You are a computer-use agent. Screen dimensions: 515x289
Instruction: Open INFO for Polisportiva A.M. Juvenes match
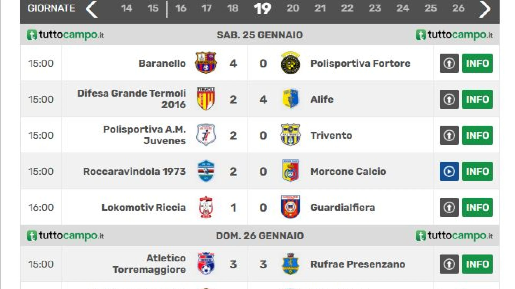coord(477,135)
